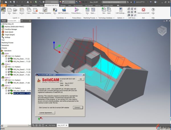Switch to the Manage ribbon tab

click(63, 5)
